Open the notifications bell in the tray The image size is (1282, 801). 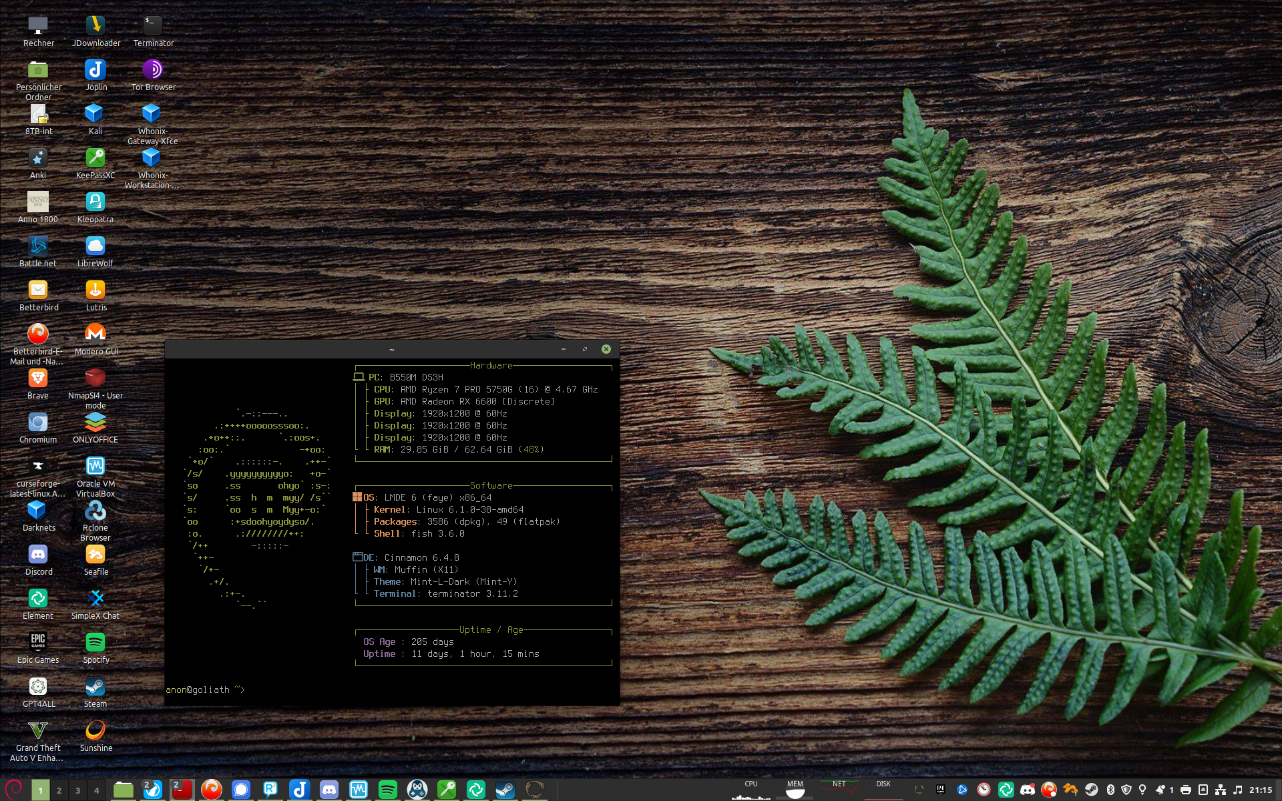coord(1160,790)
